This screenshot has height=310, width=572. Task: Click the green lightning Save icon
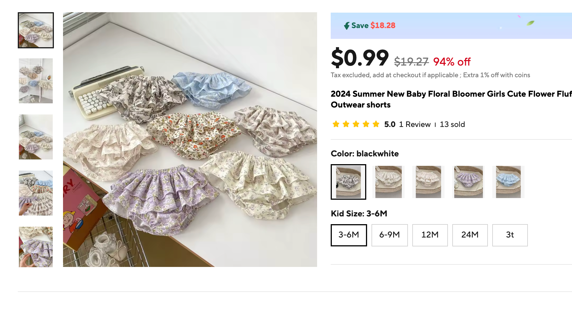point(347,26)
